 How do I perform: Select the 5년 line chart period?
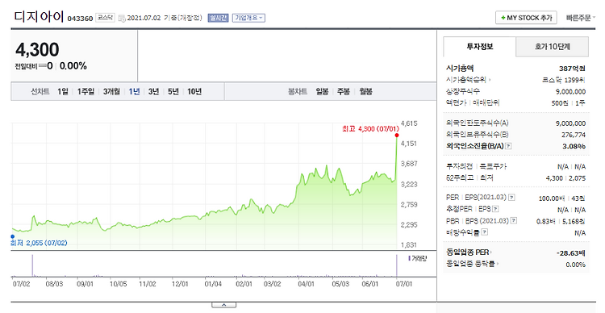pyautogui.click(x=173, y=91)
